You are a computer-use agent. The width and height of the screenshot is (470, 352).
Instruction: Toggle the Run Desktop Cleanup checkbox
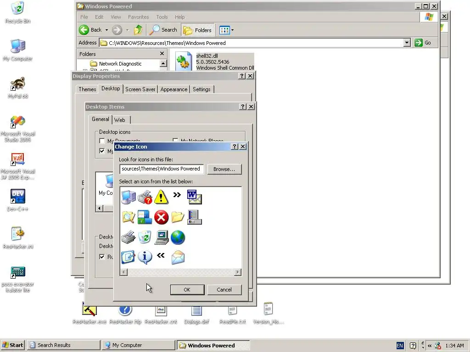click(102, 257)
